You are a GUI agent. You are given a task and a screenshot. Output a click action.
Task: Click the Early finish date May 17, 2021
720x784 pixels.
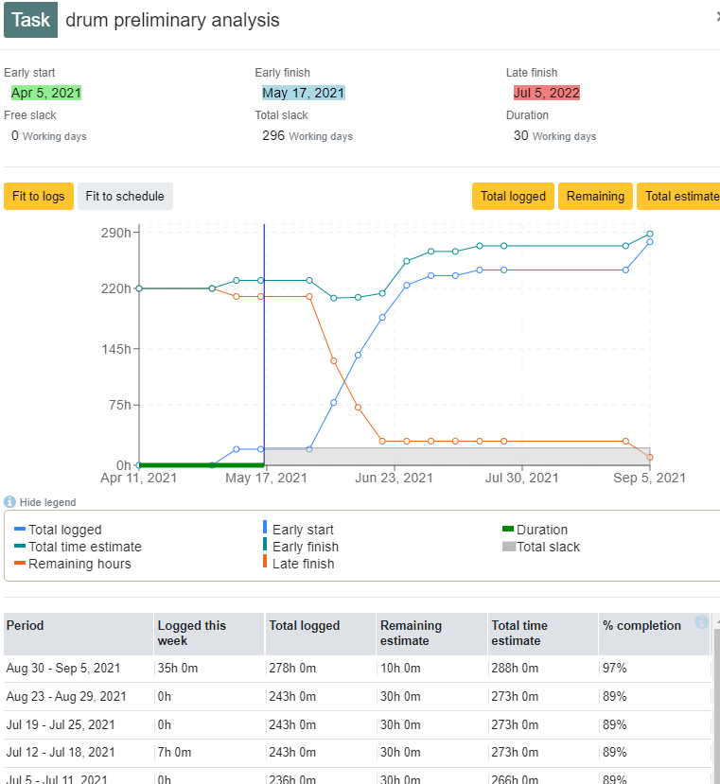(x=304, y=93)
